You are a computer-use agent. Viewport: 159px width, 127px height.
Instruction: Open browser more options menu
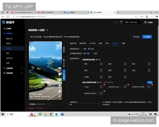coord(152,16)
